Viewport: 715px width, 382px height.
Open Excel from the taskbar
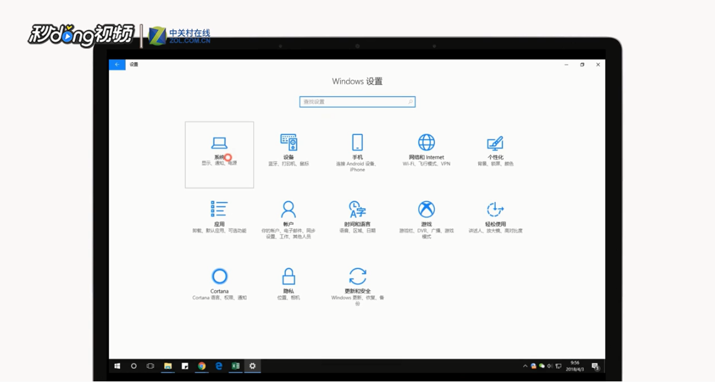234,366
